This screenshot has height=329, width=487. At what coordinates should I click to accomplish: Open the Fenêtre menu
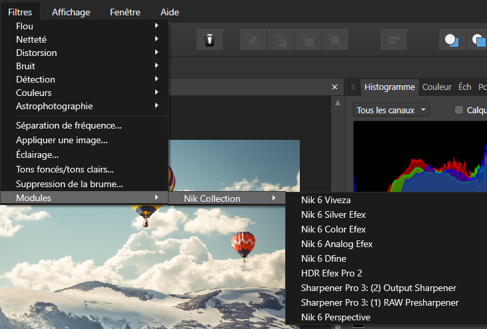pyautogui.click(x=125, y=12)
